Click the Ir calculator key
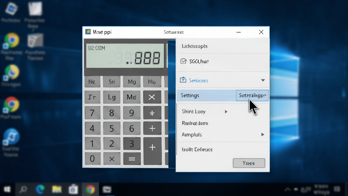 [92, 97]
